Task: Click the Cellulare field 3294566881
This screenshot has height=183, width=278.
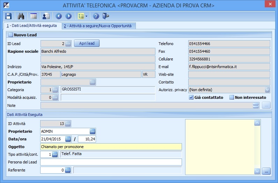Action: pos(229,59)
